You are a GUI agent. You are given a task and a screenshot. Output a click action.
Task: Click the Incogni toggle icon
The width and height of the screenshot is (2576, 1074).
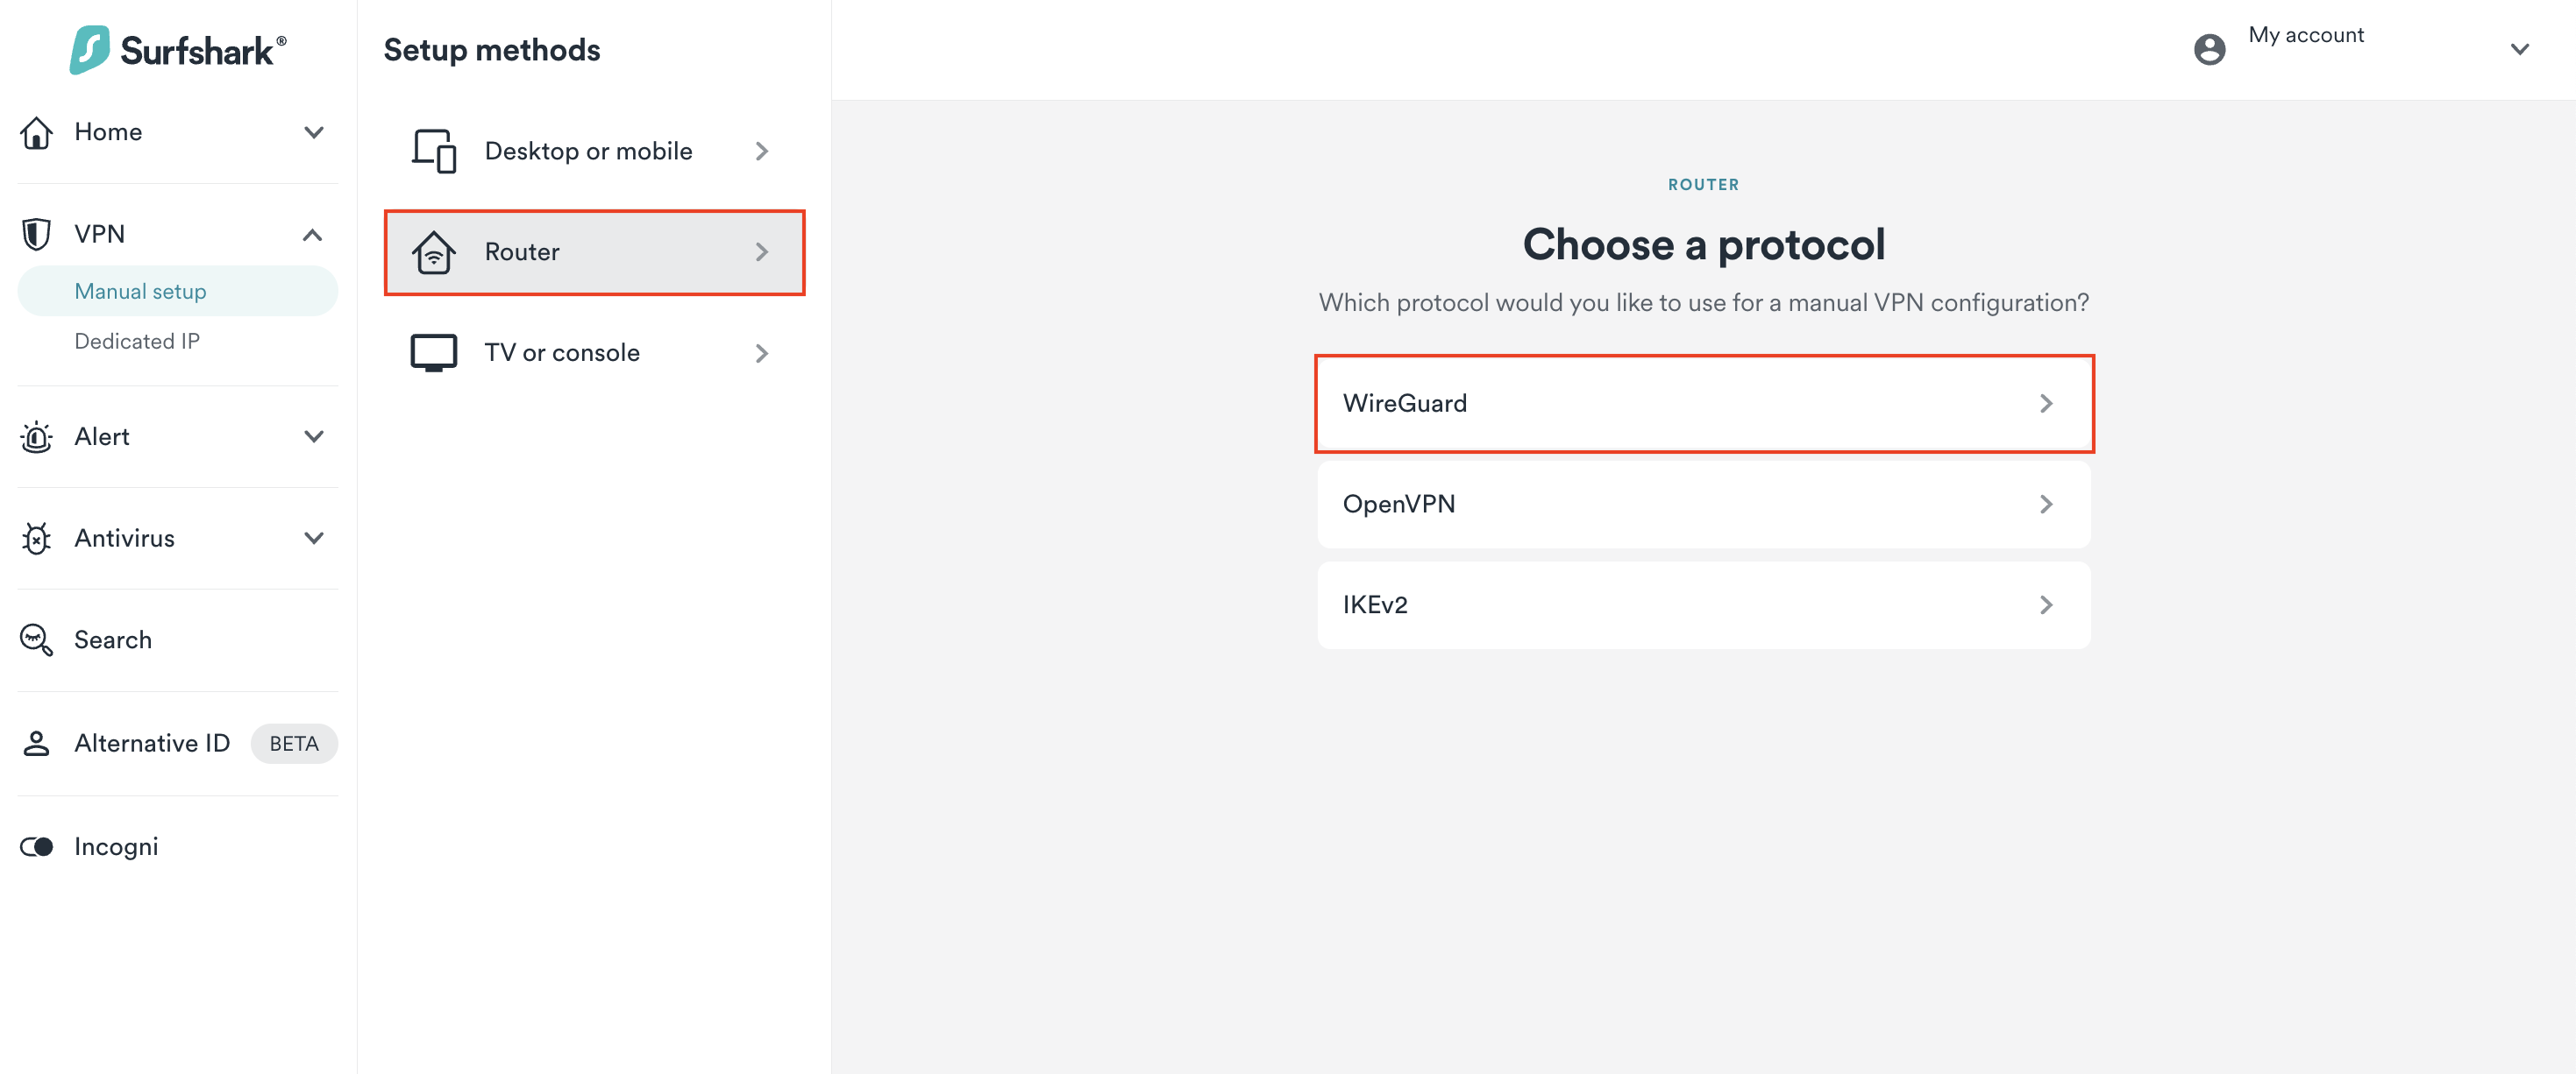tap(37, 847)
